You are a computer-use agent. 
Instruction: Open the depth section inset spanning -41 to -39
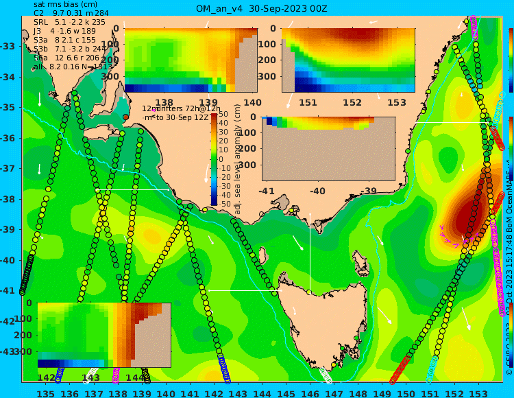(x=328, y=149)
